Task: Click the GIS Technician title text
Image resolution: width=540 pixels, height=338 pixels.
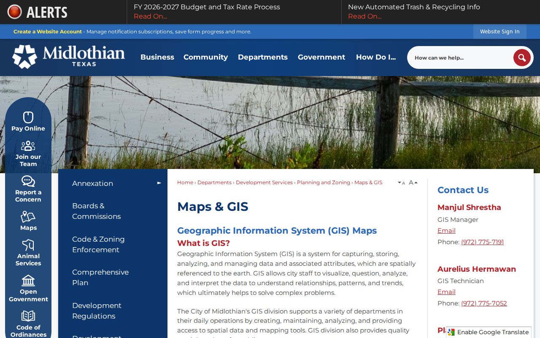Action: tap(461, 281)
